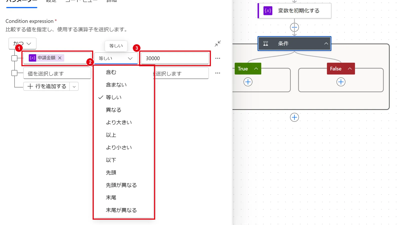
Task: Add a step between 変数を初期化する and 条件
Action: [x=294, y=27]
